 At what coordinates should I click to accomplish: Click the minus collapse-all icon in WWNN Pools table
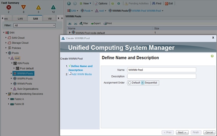[76, 23]
